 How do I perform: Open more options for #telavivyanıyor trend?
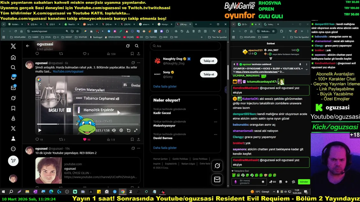point(215,122)
